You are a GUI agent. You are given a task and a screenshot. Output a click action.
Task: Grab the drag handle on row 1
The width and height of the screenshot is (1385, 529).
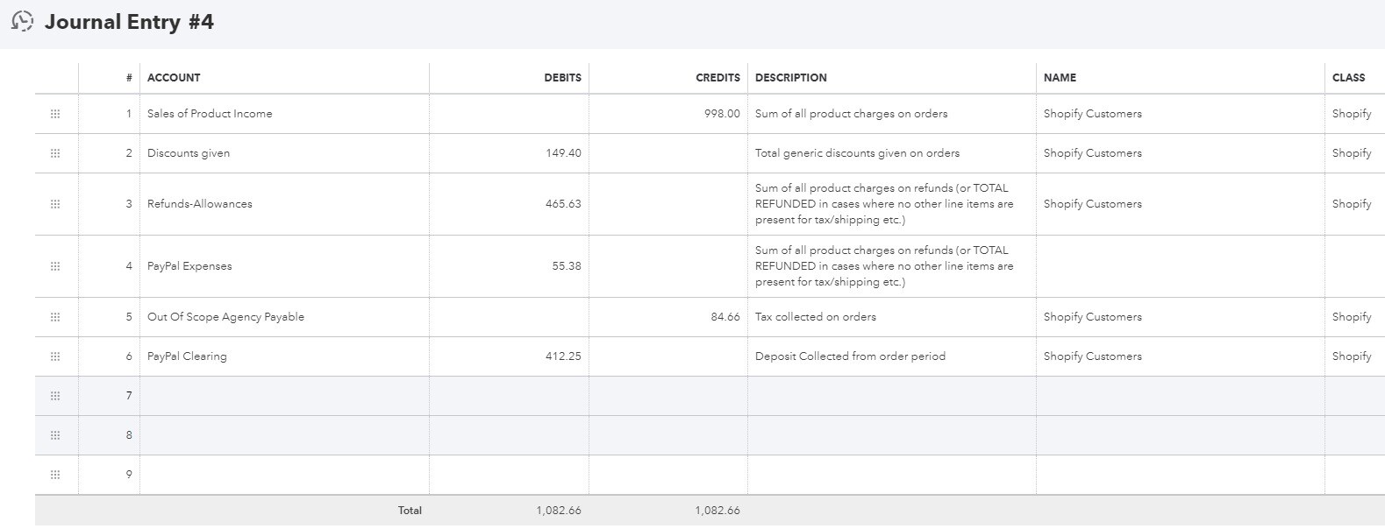pos(55,114)
